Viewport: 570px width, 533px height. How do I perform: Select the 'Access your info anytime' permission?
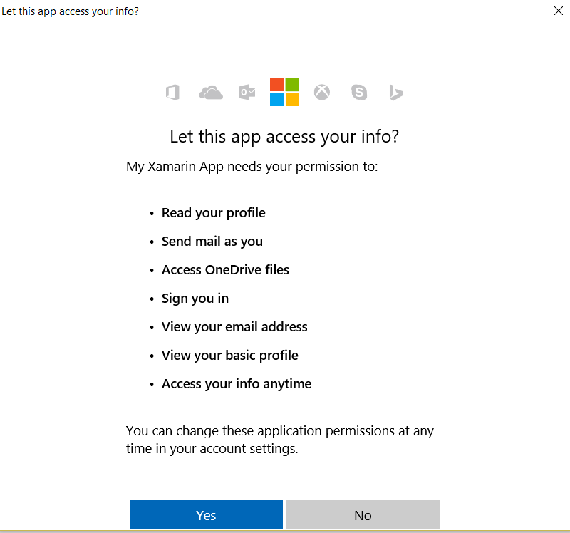pyautogui.click(x=237, y=384)
